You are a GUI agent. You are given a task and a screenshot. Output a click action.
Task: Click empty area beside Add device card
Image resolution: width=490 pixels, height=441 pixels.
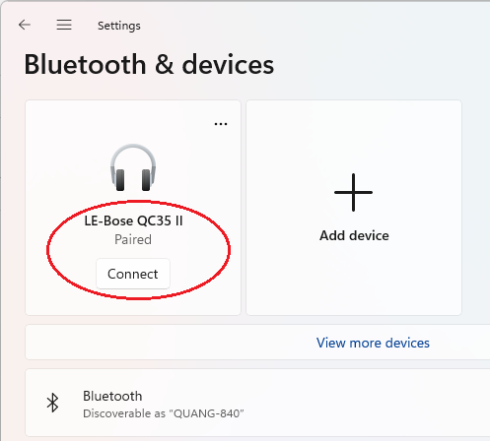pyautogui.click(x=476, y=208)
